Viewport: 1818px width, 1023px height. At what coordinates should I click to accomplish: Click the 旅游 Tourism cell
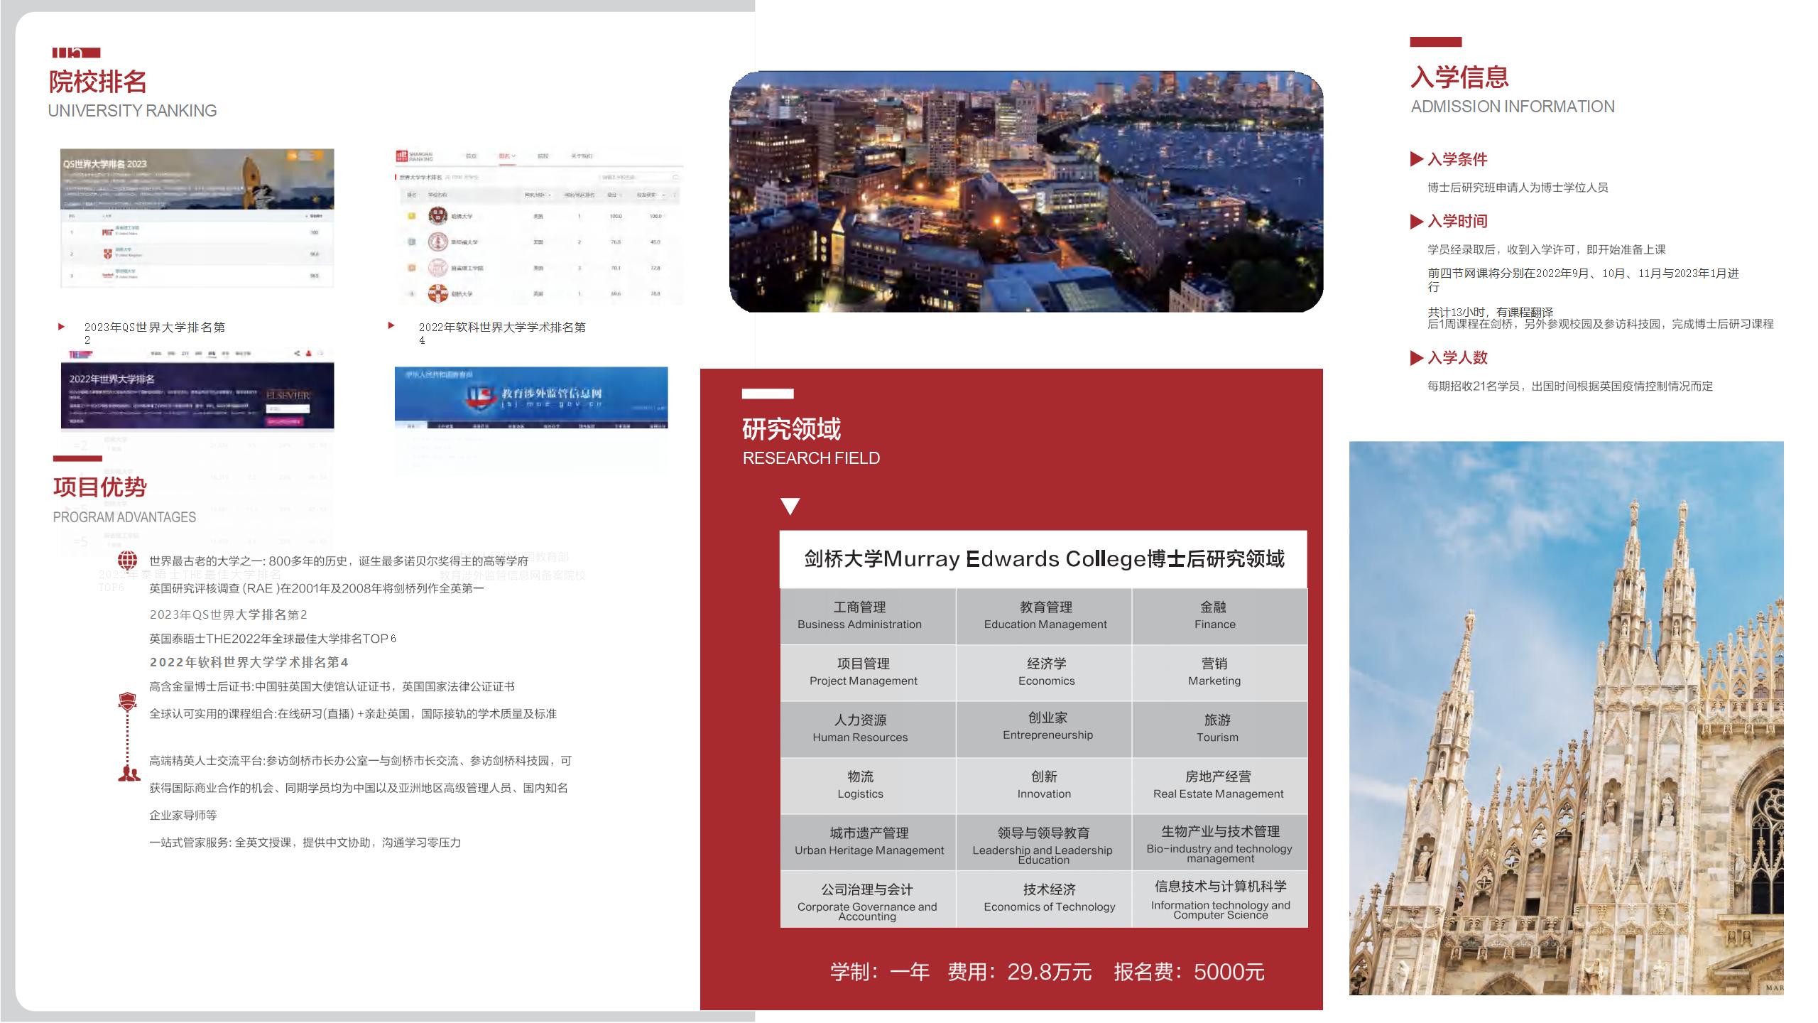(x=1219, y=730)
